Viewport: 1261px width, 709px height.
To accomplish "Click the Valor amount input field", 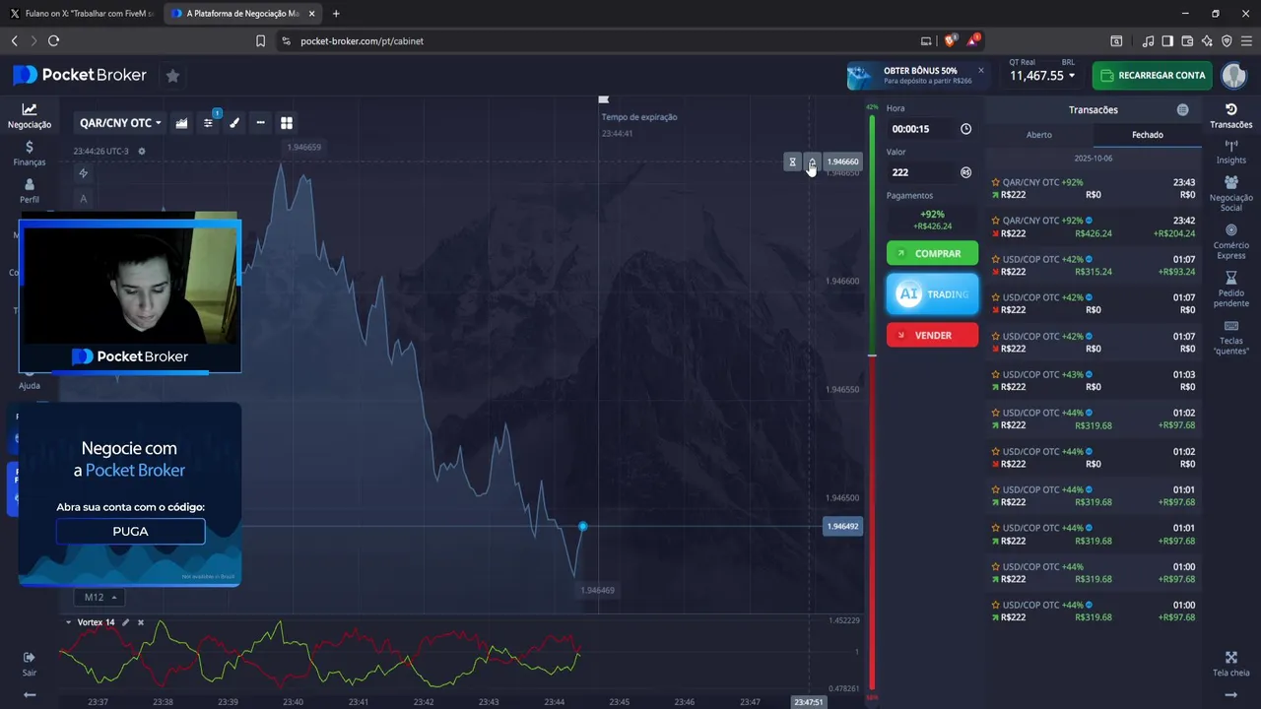I will tap(921, 172).
